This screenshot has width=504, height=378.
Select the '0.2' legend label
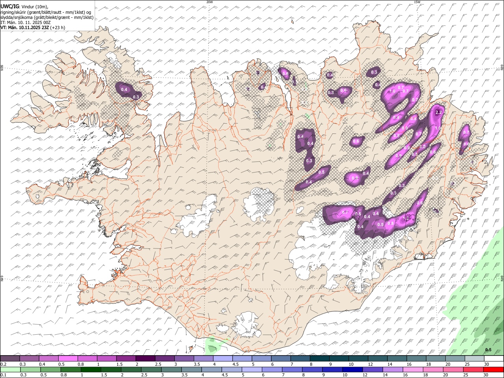point(3,364)
